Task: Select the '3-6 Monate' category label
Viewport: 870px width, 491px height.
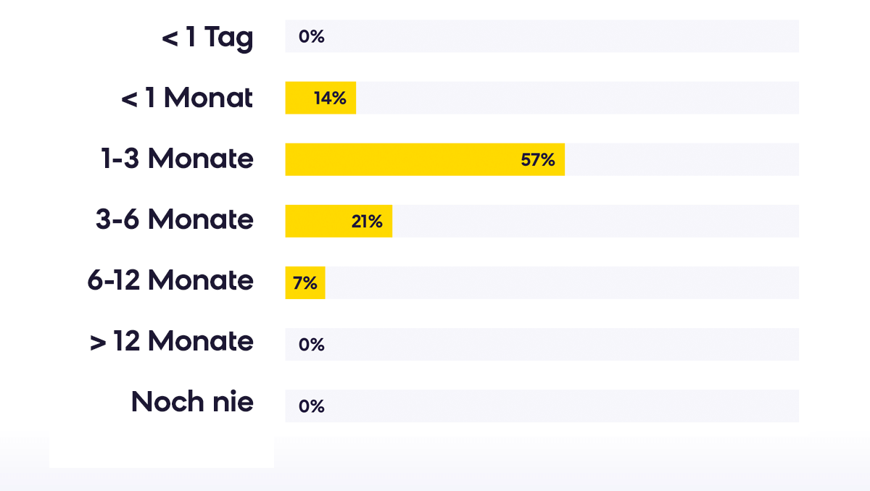Action: (175, 219)
